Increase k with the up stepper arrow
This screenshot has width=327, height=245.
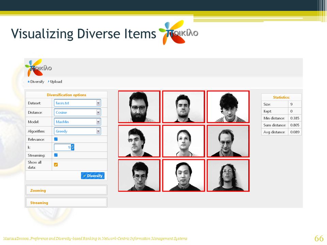[x=73, y=145]
